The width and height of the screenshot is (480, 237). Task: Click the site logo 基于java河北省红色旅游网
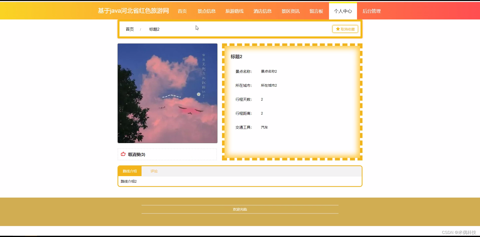click(133, 11)
